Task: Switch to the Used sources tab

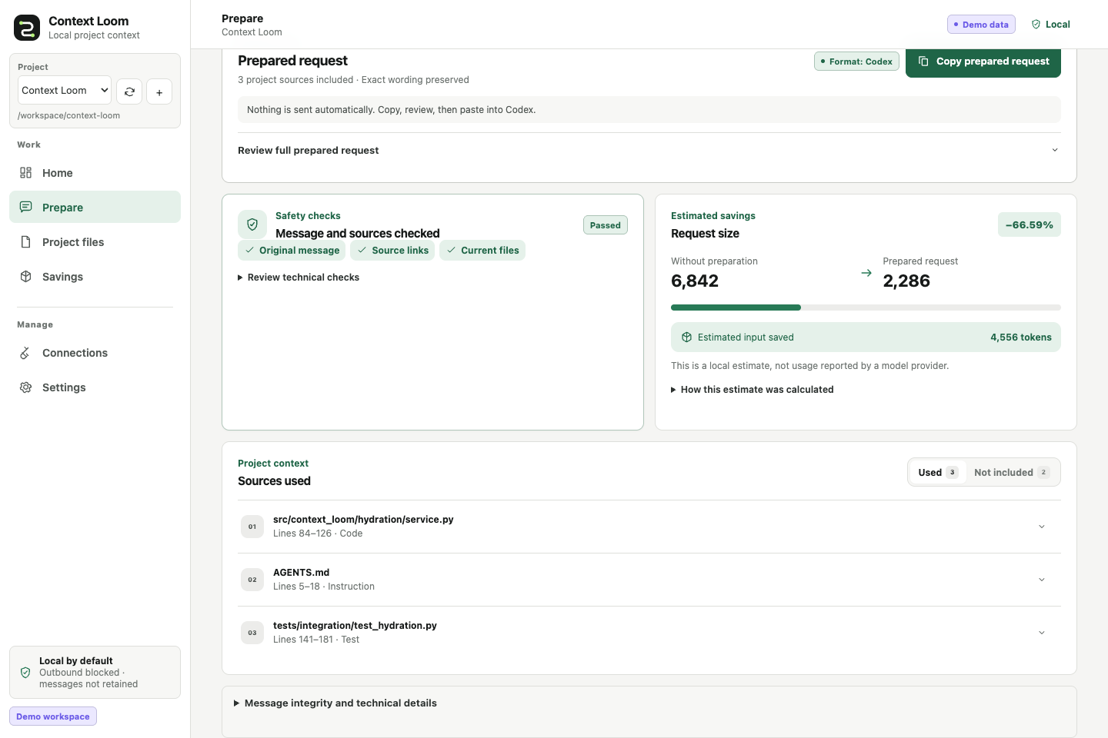Action: 937,472
